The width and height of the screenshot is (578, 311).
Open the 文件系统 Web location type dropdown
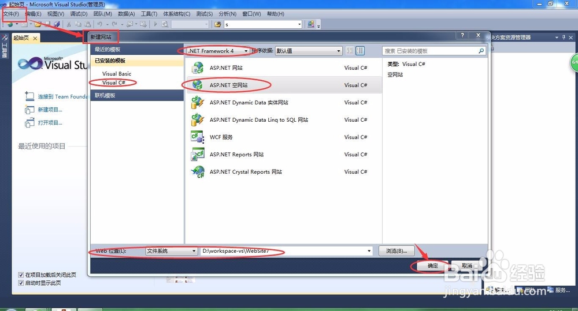coord(172,251)
